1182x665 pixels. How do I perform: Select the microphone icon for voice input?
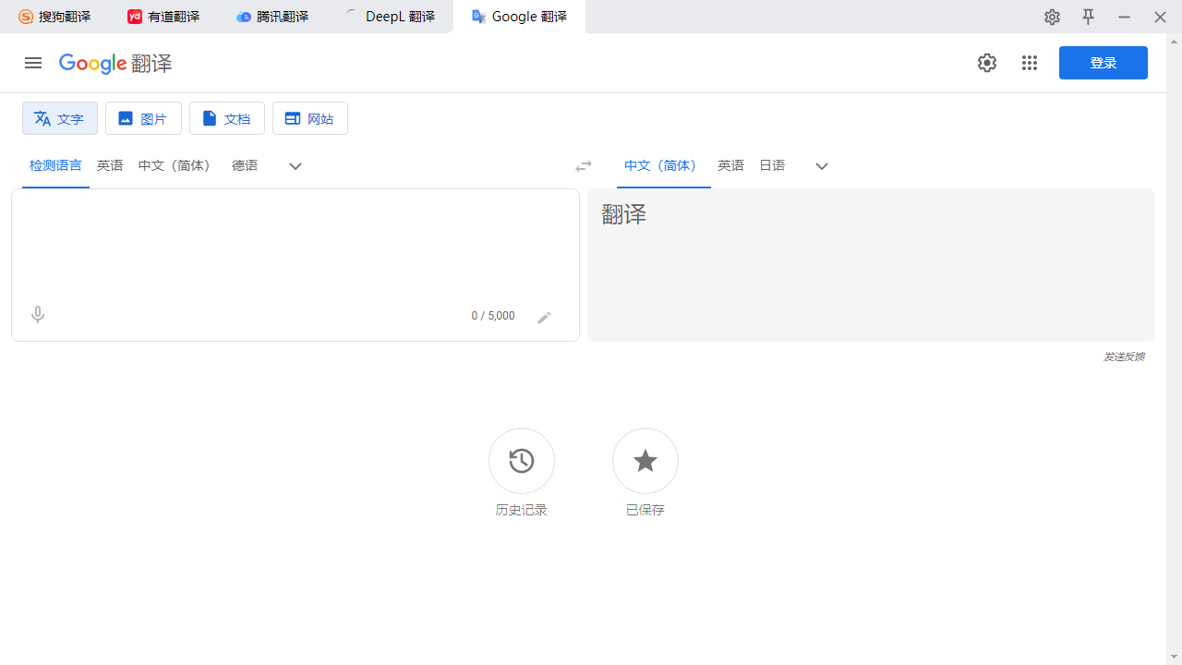[37, 314]
